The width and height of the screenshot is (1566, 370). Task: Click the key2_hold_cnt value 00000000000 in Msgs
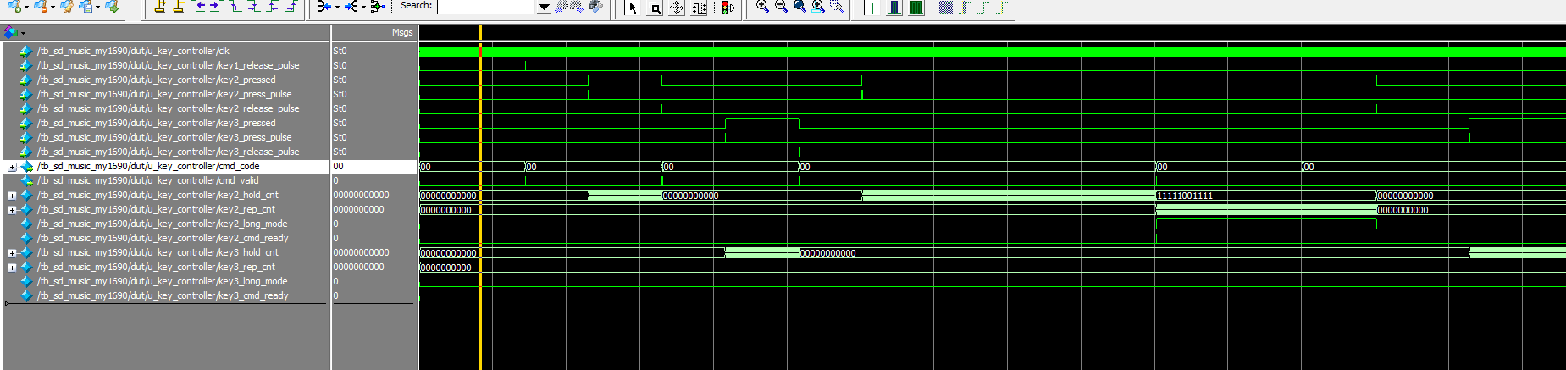point(361,195)
